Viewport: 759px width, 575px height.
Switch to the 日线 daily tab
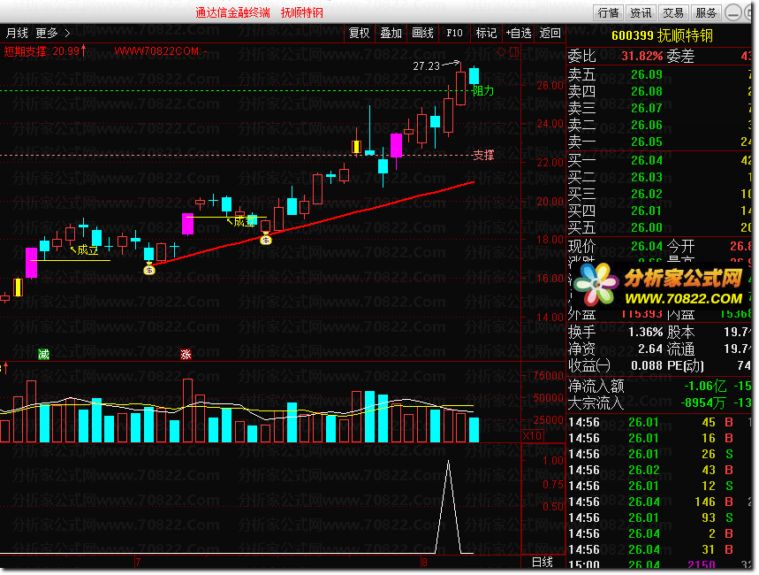coord(543,562)
